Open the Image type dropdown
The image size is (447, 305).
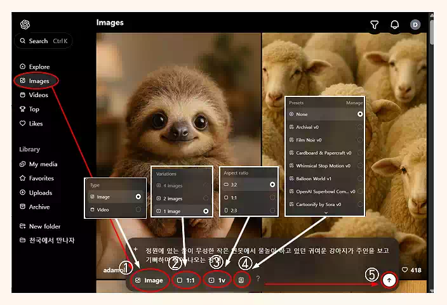[x=149, y=280]
